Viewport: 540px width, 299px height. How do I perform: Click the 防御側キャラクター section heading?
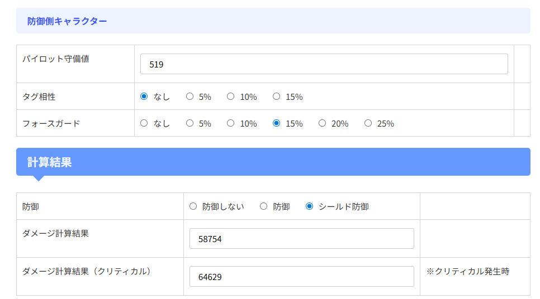pos(67,21)
